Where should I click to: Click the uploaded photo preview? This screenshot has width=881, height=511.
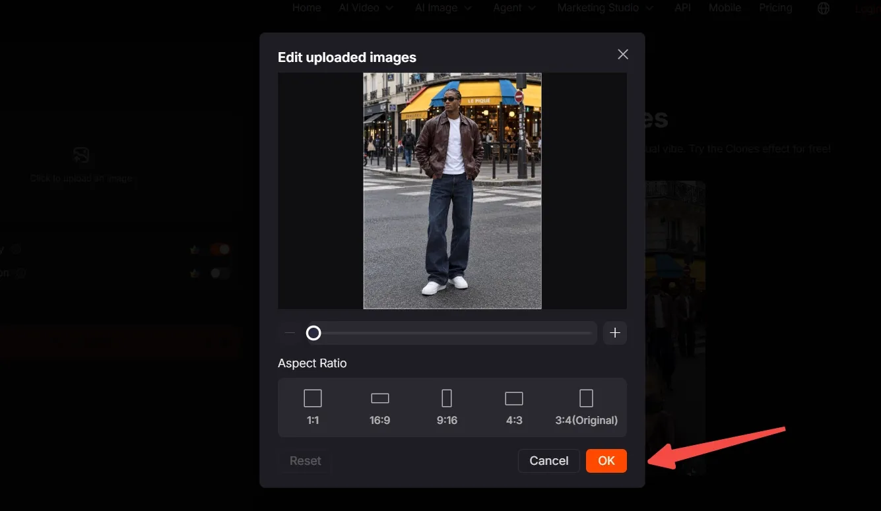click(x=452, y=191)
